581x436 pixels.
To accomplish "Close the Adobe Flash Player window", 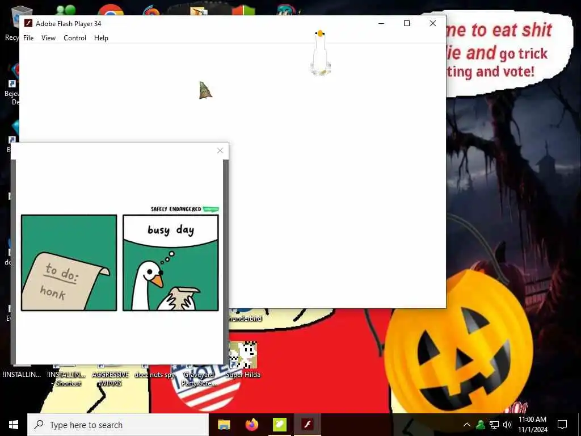I will (x=433, y=23).
